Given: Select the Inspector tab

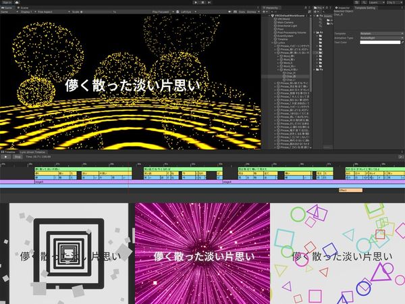Looking at the screenshot, I should click(342, 7).
